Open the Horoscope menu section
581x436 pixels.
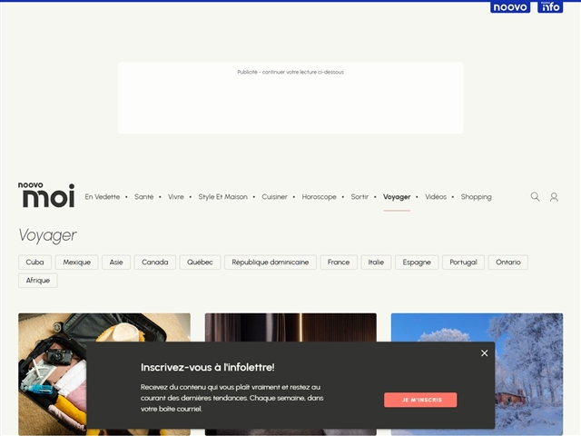319,197
